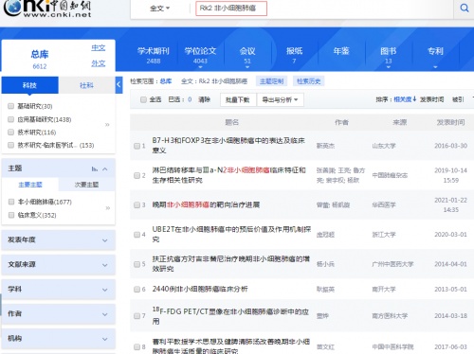
Task: Check the 应用基础研究(1438) box
Action: (11, 119)
